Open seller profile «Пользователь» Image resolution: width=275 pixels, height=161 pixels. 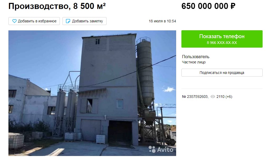pos(196,57)
